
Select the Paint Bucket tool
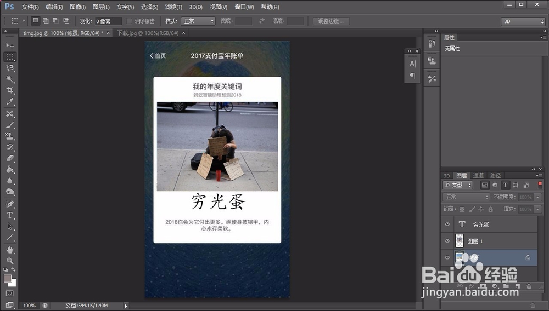10,170
